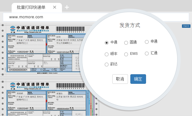Select the 中通 radio button
The image size is (192, 116).
[x=107, y=43]
